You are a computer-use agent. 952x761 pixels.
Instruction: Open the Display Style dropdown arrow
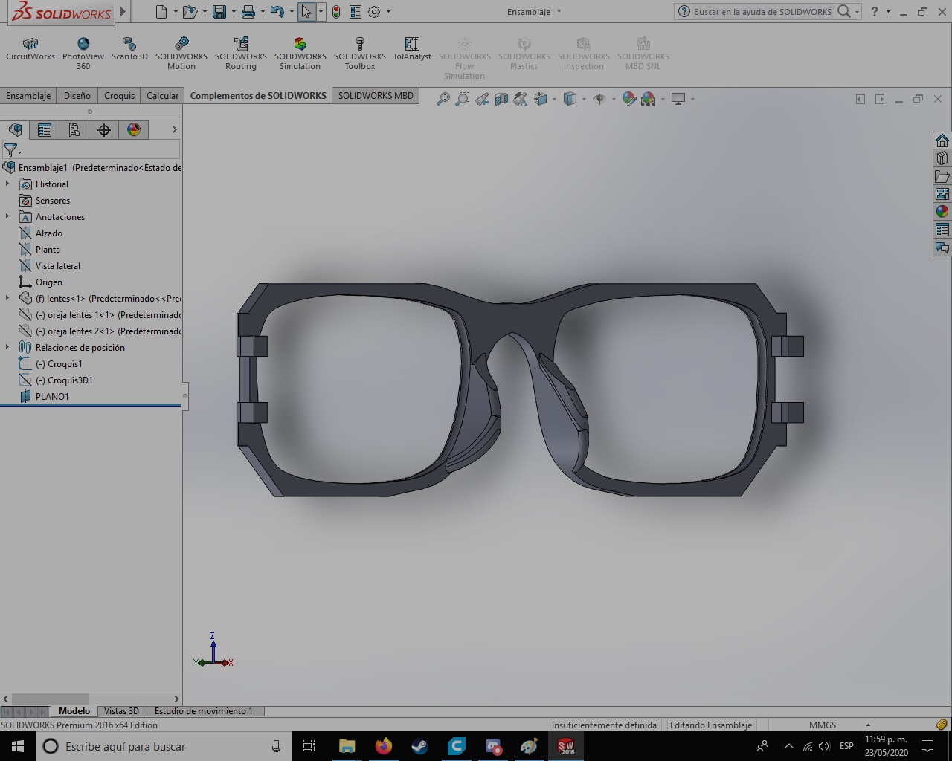pos(584,99)
